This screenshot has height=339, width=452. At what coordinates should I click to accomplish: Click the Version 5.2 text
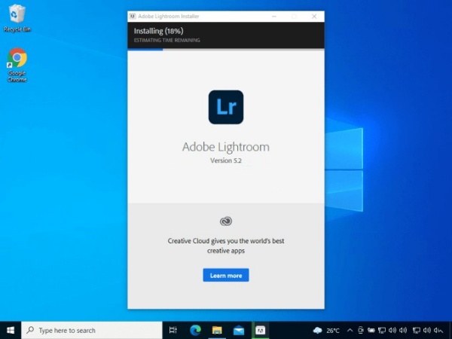[226, 160]
